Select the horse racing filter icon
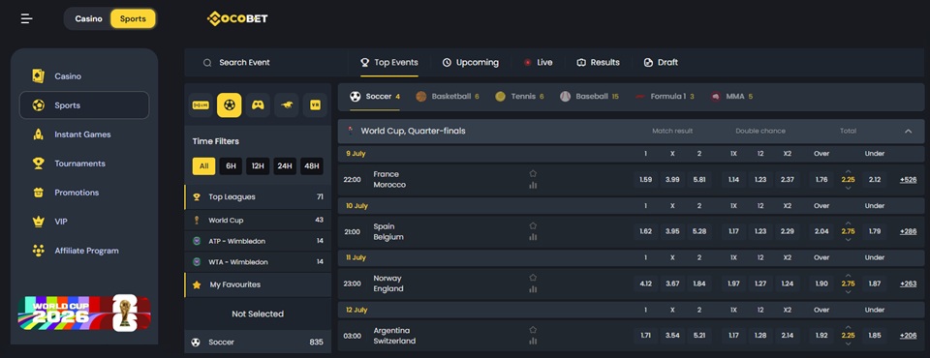Viewport: 930px width, 358px height. [287, 104]
